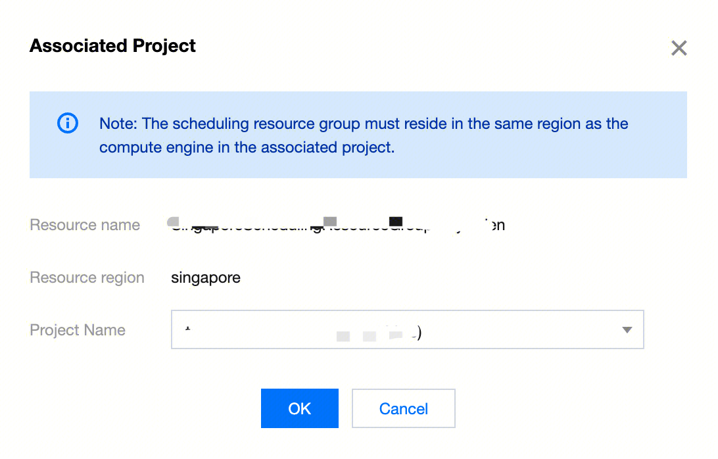Click the compute engine note line
Screen dimensions: 718x459
[247, 147]
